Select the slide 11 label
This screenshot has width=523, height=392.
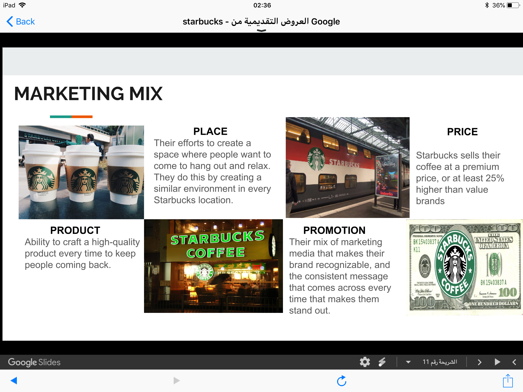tap(440, 362)
